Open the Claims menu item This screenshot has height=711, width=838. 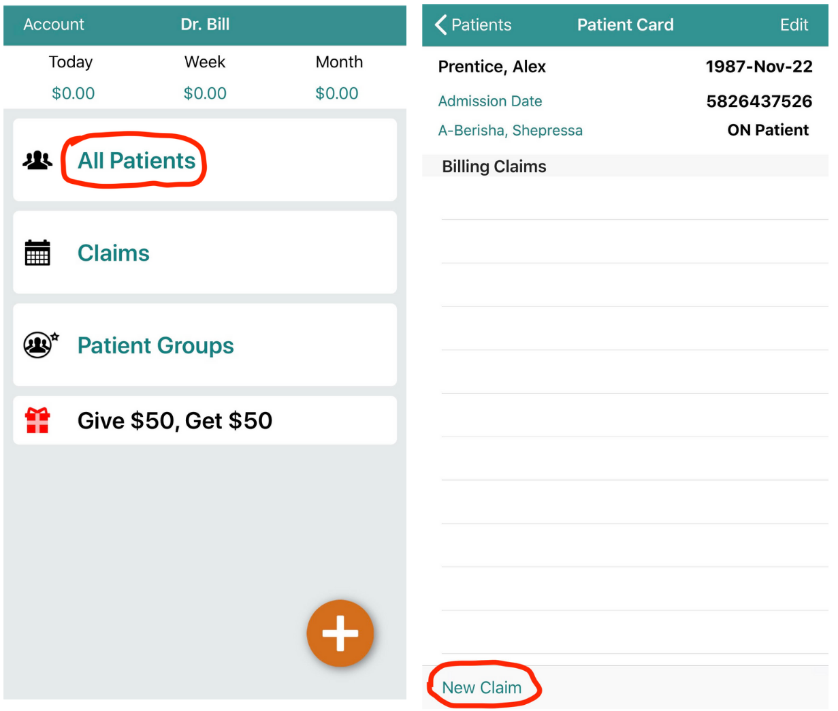click(x=114, y=253)
